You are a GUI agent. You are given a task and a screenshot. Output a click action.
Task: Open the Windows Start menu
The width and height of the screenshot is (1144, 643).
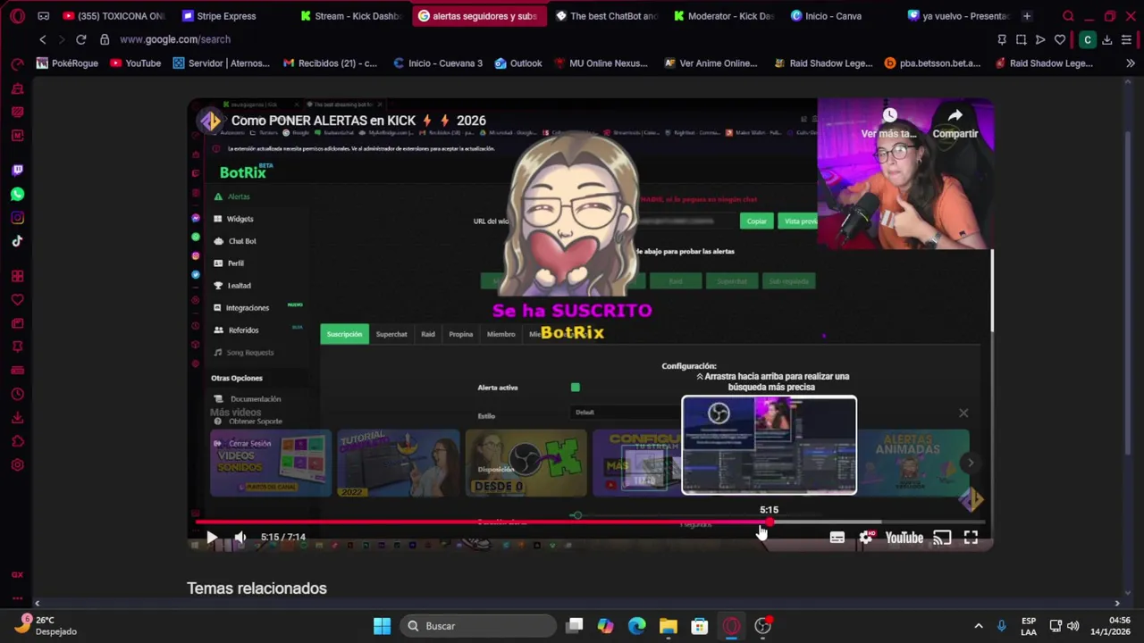(382, 626)
